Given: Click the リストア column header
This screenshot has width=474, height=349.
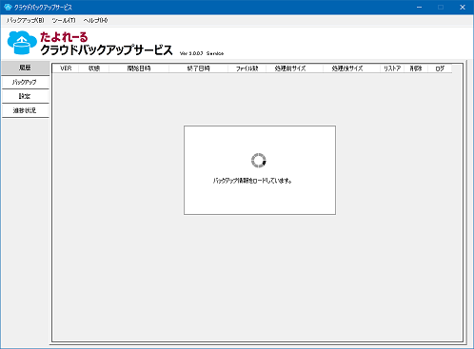Looking at the screenshot, I should [x=392, y=68].
